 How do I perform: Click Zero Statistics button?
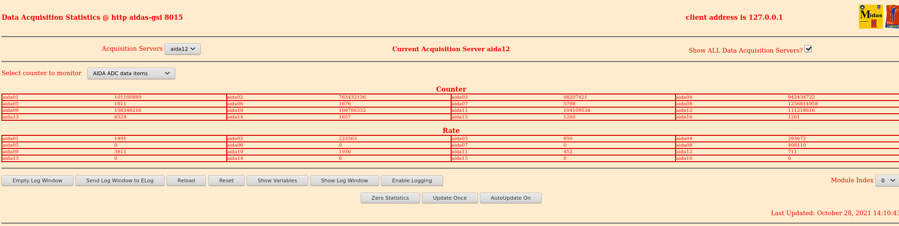coord(390,198)
